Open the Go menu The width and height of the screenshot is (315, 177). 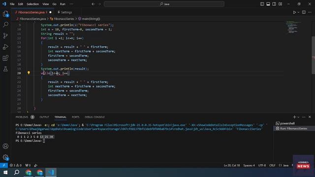pos(55,4)
